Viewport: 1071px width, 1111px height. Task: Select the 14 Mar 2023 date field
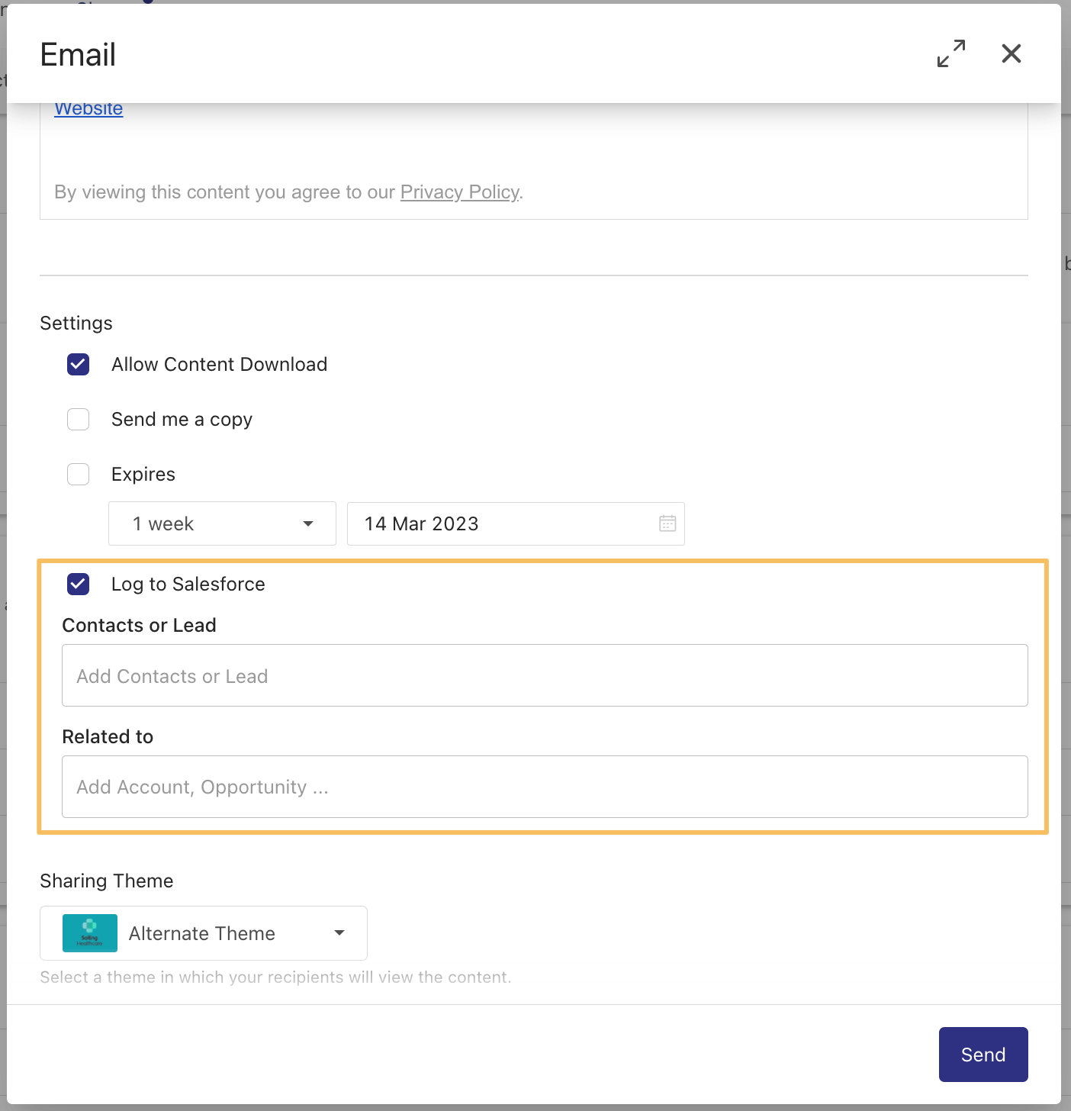496,523
